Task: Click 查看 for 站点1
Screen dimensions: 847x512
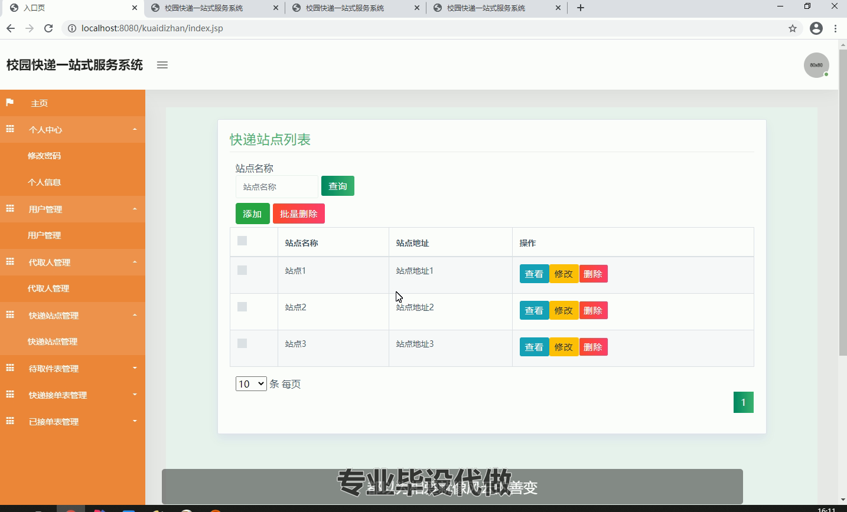Action: click(534, 274)
